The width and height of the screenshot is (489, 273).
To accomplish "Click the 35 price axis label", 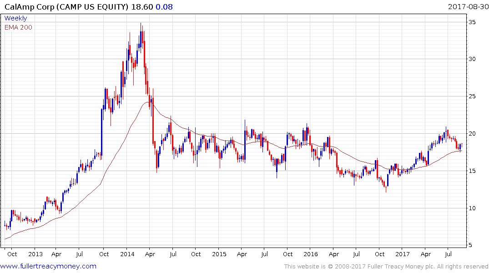I will 472,22.
